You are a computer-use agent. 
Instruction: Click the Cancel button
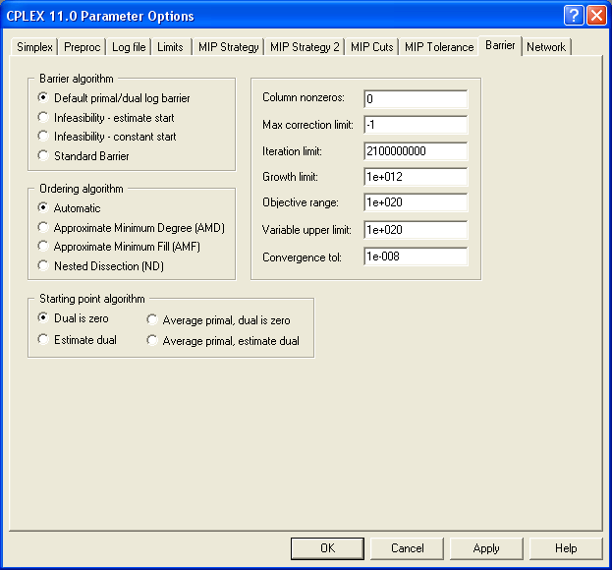click(407, 548)
